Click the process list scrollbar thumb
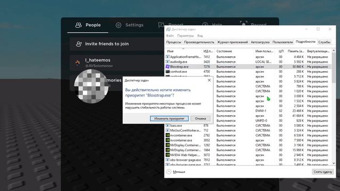 [x=334, y=67]
